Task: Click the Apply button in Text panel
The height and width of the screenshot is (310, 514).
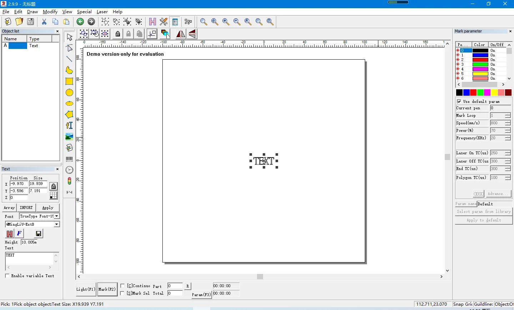Action: click(48, 208)
